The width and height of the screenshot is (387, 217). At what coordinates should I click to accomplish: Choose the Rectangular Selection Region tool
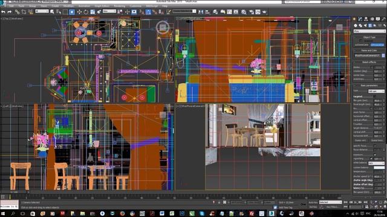(65, 11)
